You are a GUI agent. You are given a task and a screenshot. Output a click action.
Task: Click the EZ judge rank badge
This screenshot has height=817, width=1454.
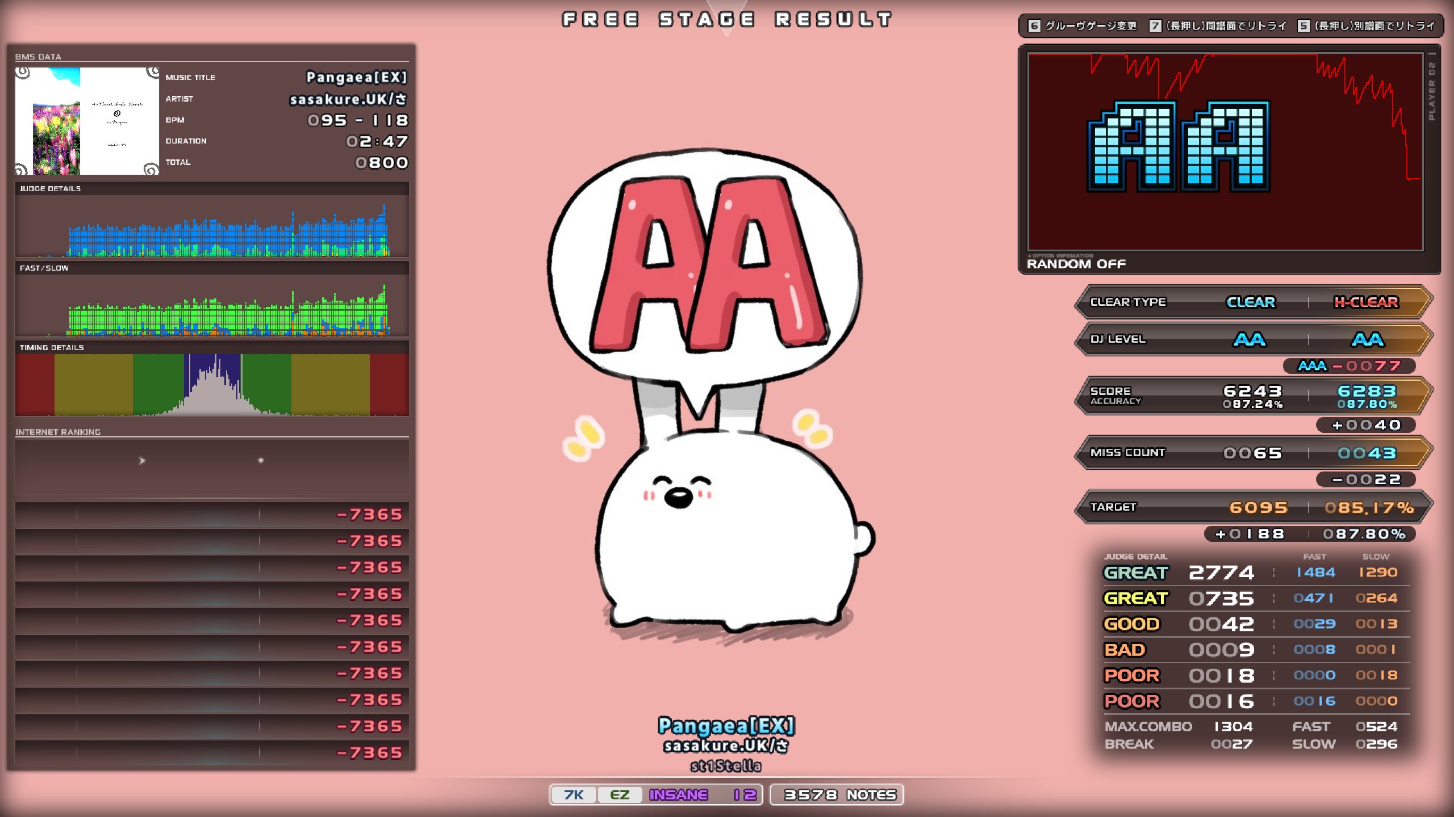click(x=619, y=795)
